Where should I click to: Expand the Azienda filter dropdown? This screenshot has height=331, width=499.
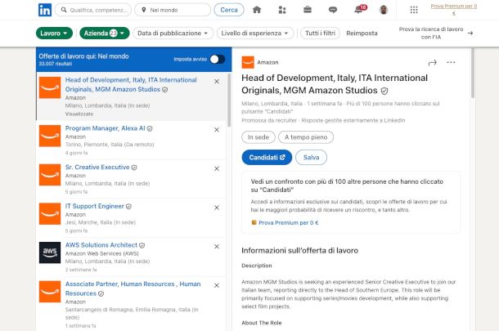click(105, 33)
